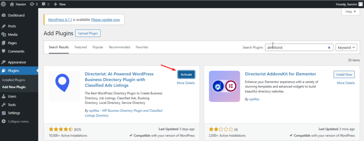Switch to the Recommended tab
Viewport: 364px width, 141px height.
tap(119, 47)
